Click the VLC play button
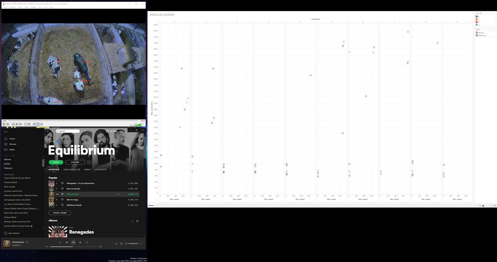 [x=4, y=124]
